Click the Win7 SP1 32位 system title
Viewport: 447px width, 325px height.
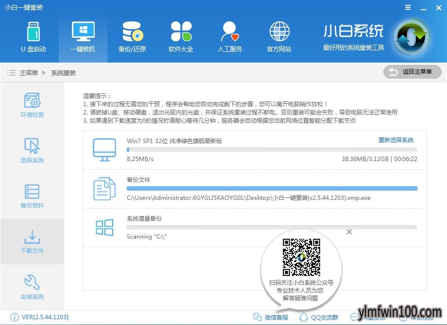[x=174, y=141]
